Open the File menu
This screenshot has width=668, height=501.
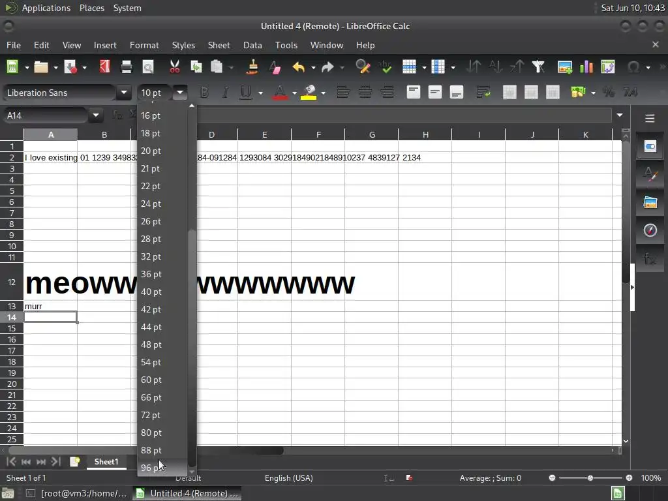(x=14, y=45)
